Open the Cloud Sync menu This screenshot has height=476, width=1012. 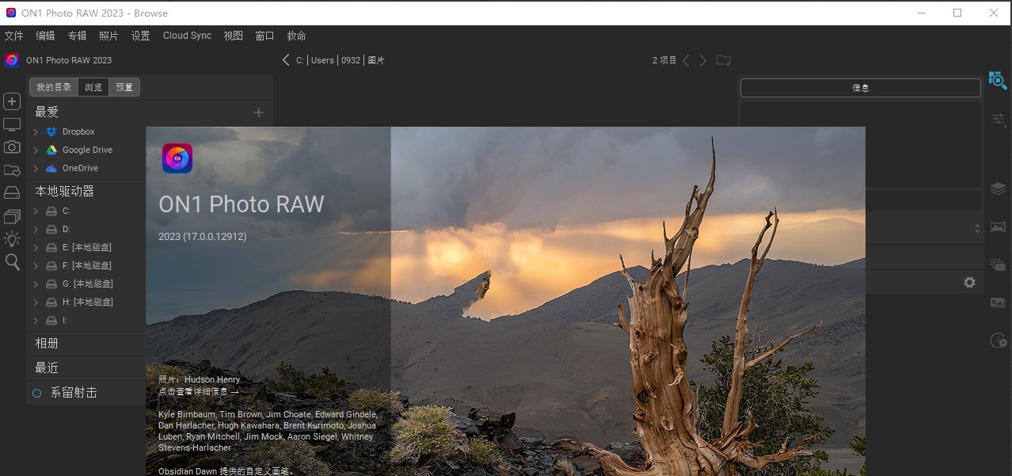point(187,36)
